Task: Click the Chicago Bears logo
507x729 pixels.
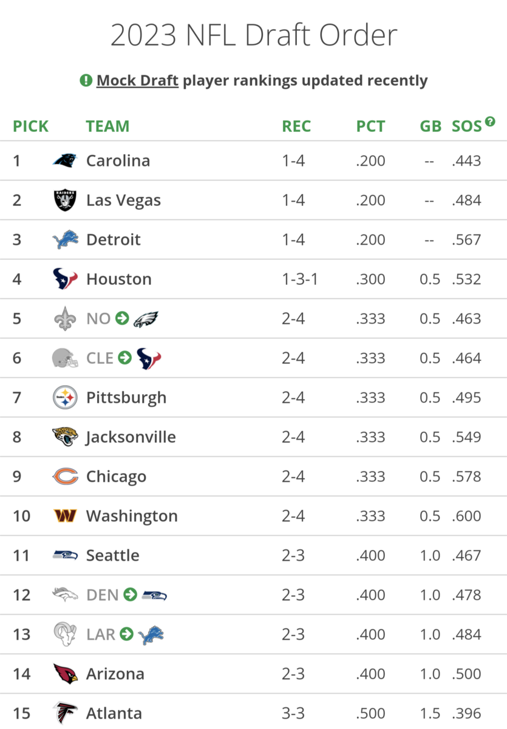Action: tap(65, 476)
